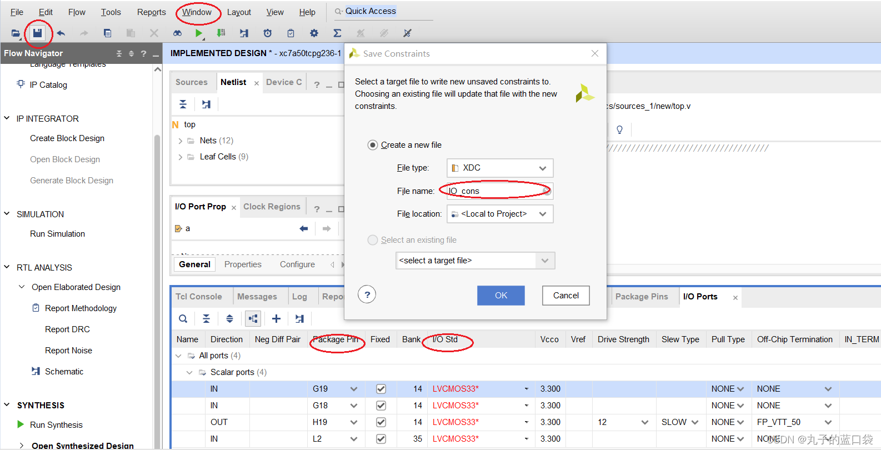Open package pin dropdown for G19

coord(354,389)
